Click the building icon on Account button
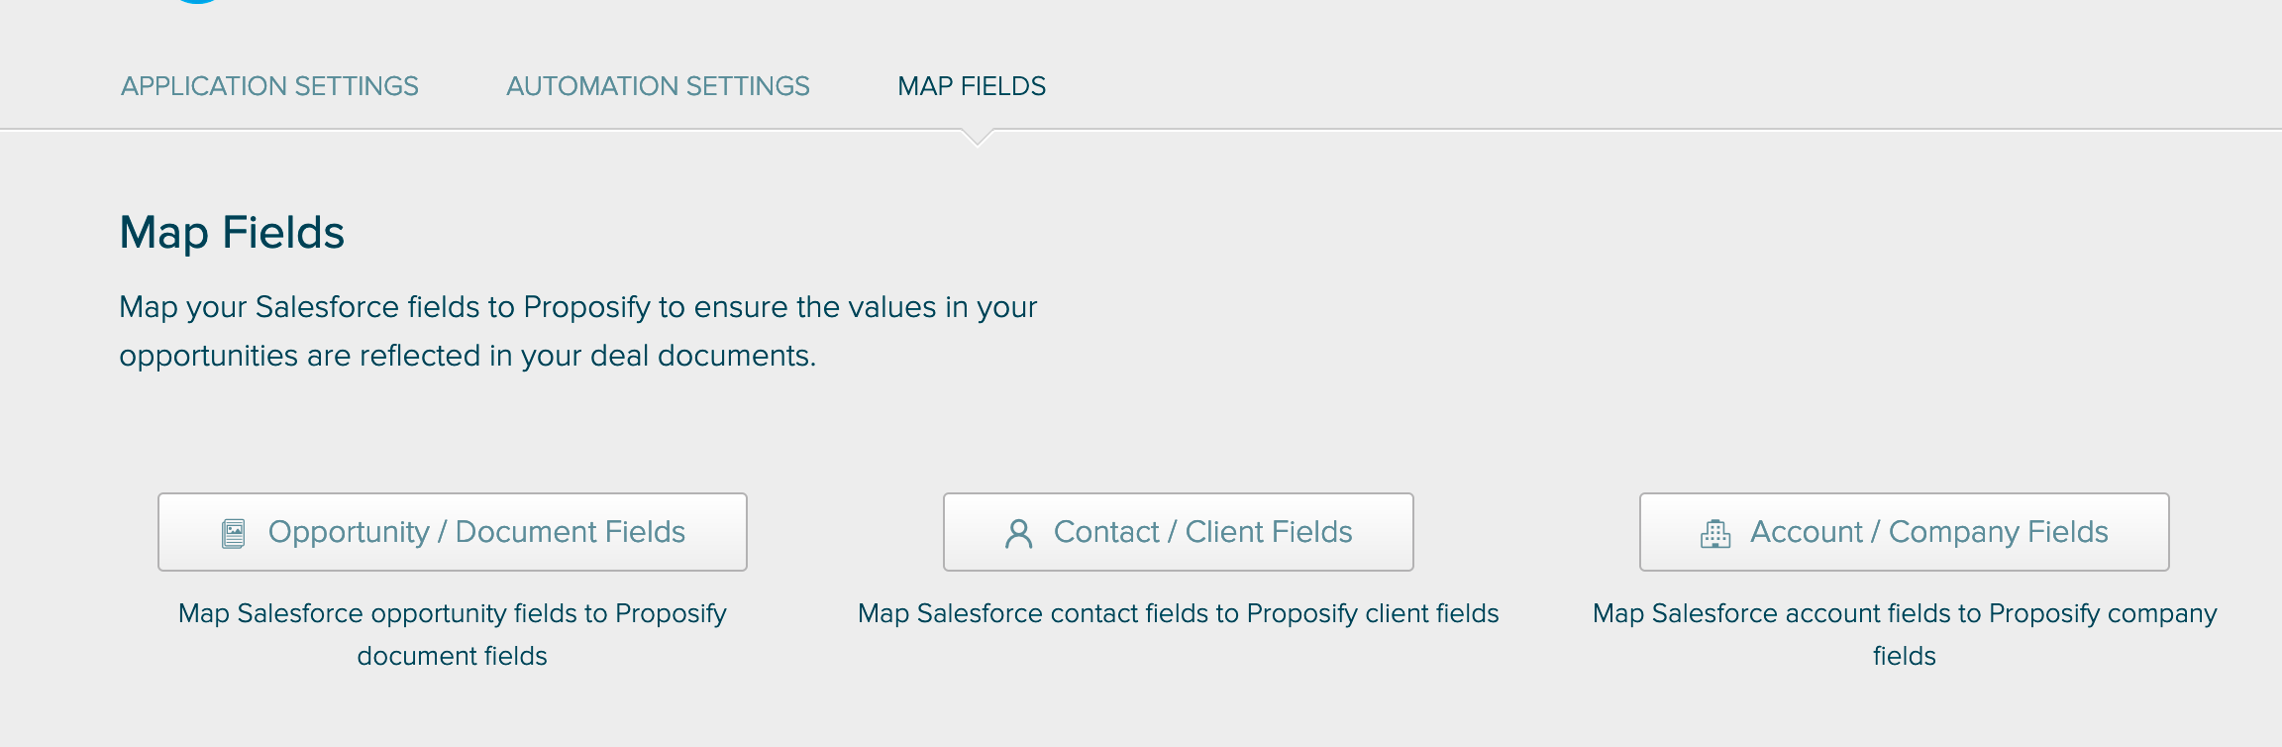 (1715, 533)
